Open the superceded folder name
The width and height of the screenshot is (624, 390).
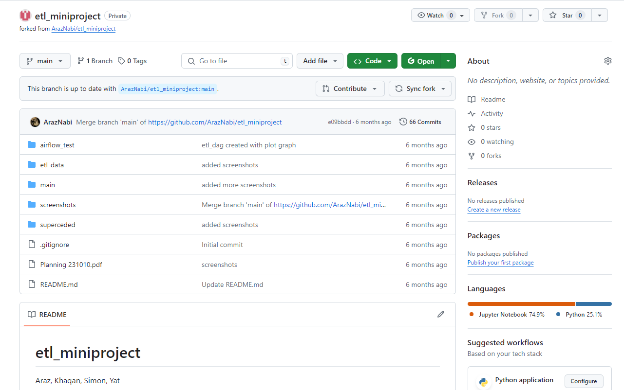point(57,225)
